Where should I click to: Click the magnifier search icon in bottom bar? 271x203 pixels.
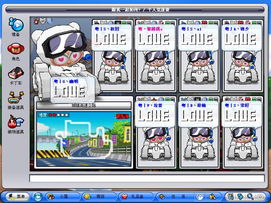[250, 196]
